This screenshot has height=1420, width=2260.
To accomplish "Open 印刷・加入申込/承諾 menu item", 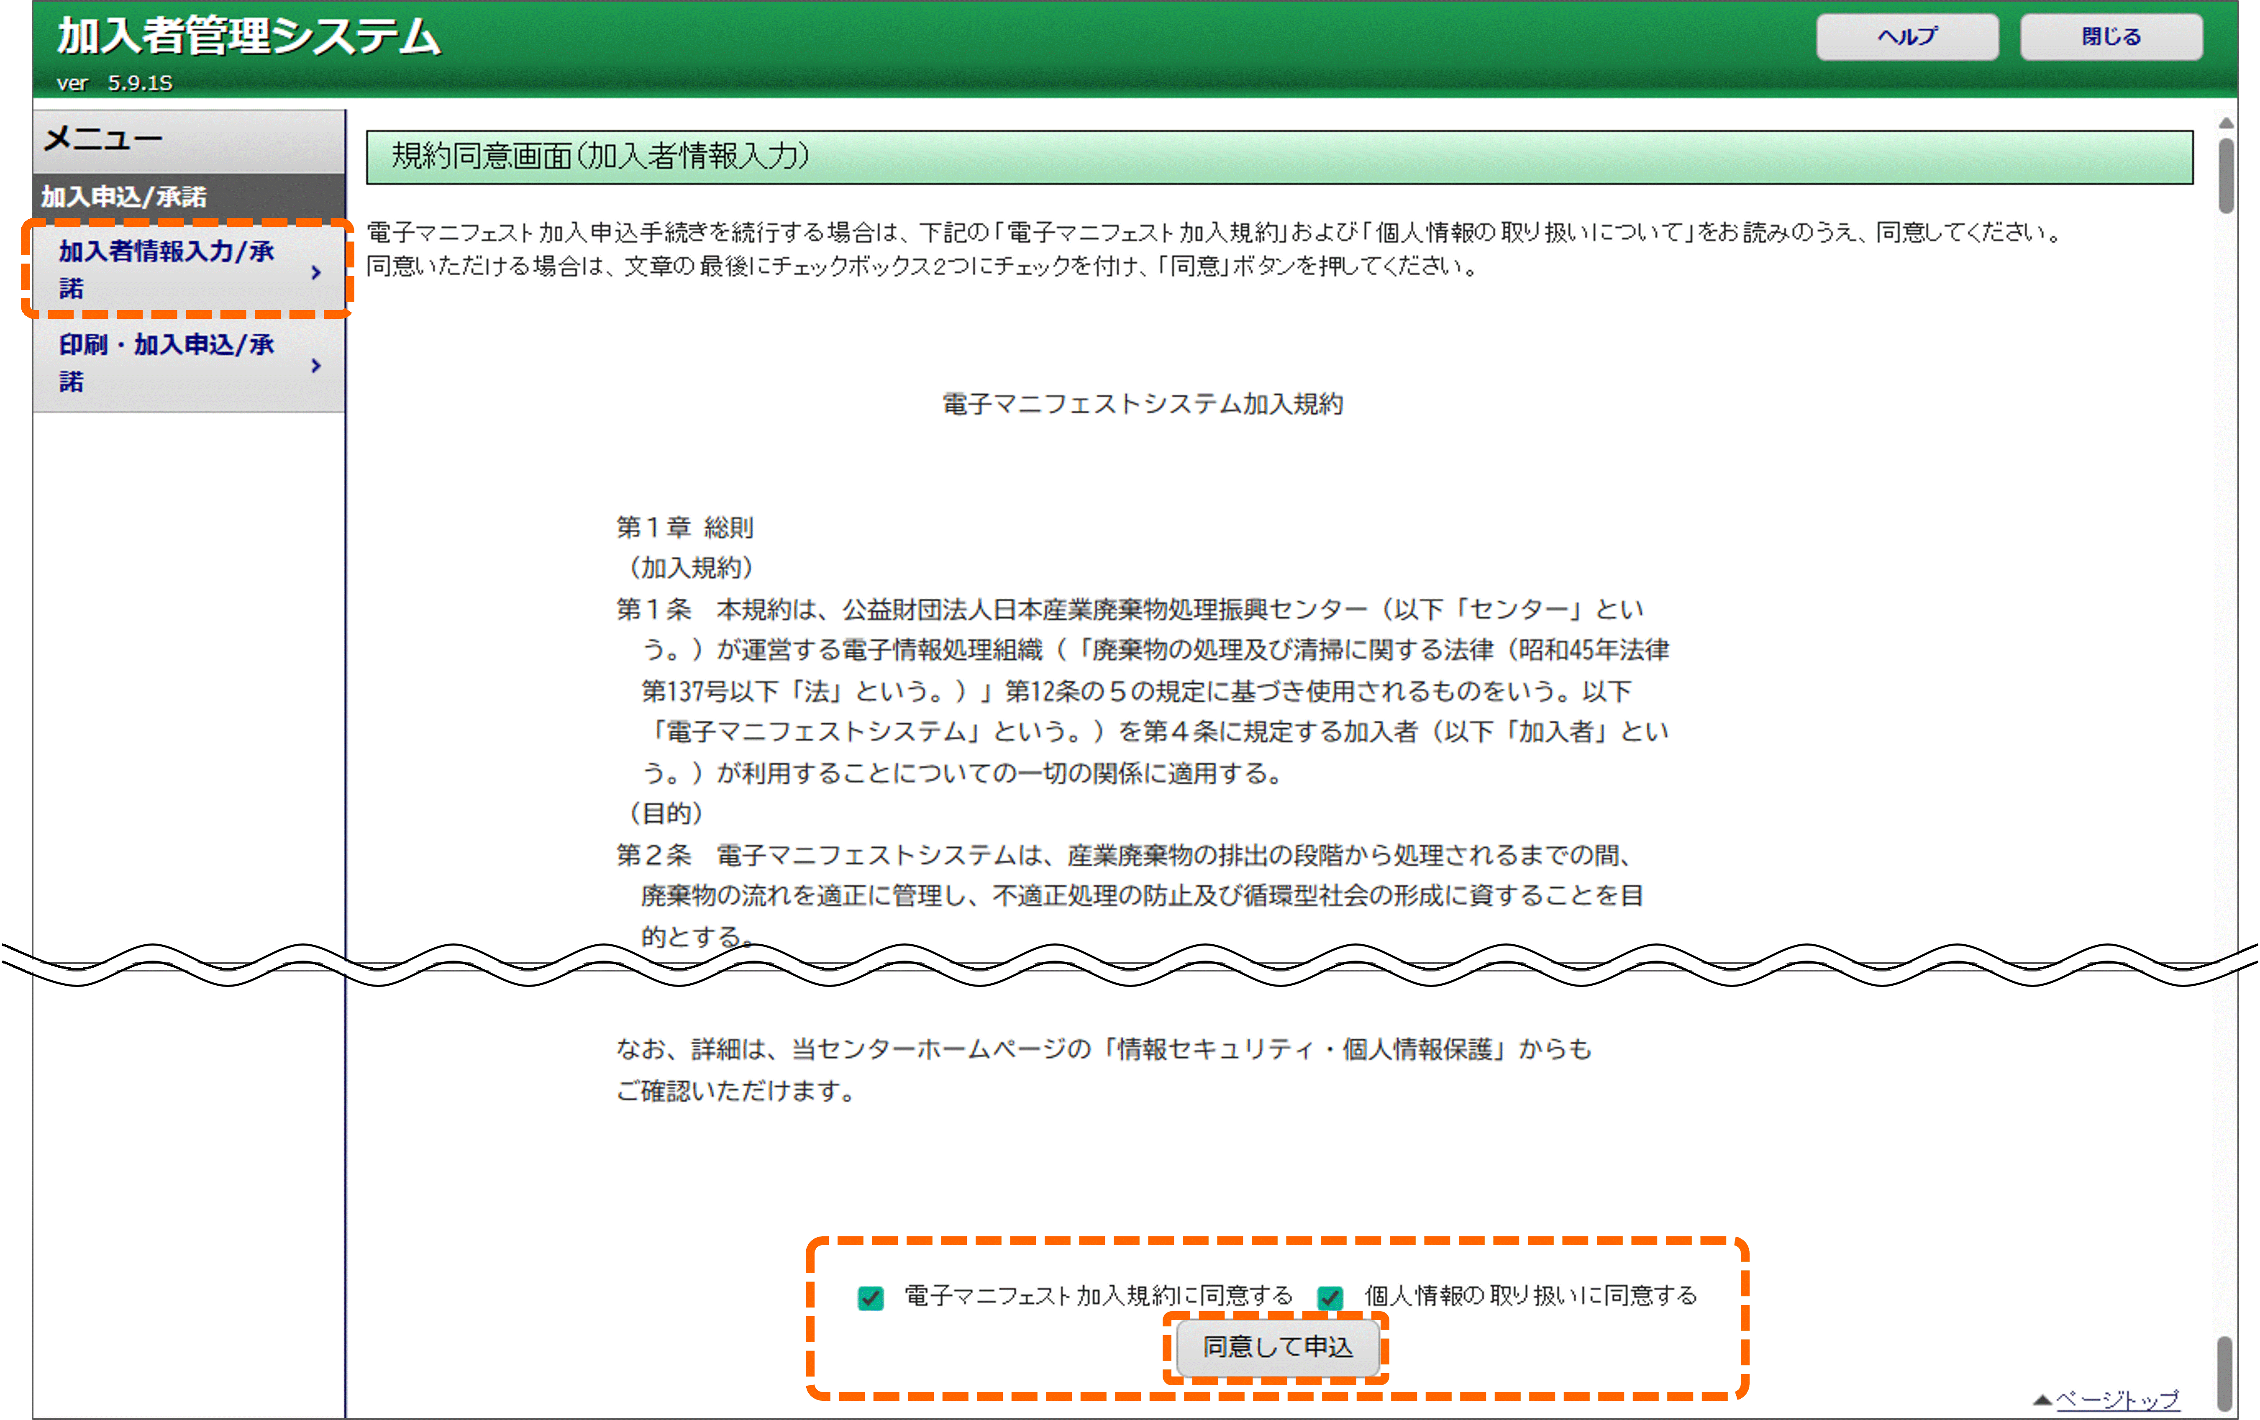I will (x=188, y=363).
